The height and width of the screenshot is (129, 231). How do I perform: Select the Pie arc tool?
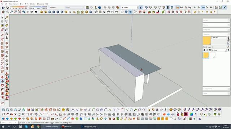click(x=2, y=72)
